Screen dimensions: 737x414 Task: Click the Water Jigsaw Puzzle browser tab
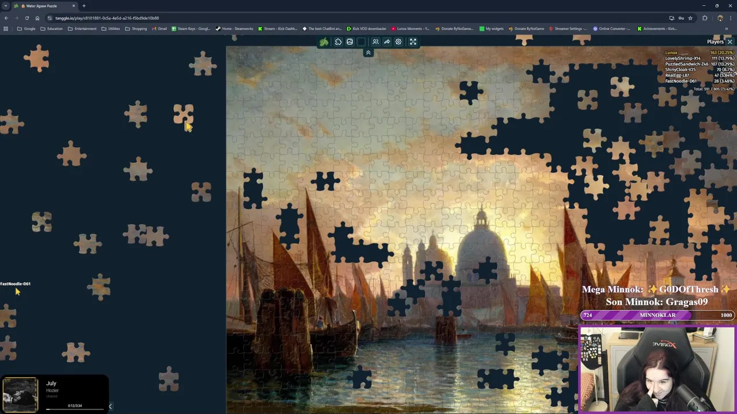(x=44, y=6)
